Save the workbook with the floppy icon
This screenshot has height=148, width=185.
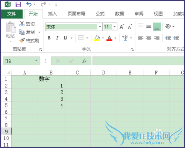[18, 4]
